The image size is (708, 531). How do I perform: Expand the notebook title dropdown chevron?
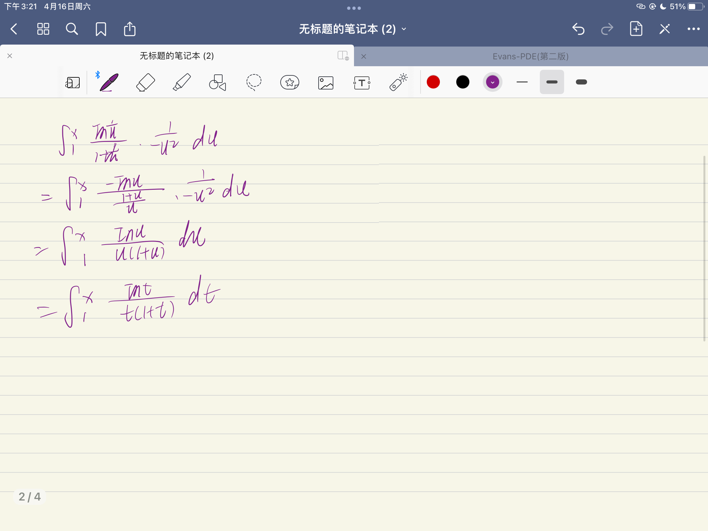(404, 29)
